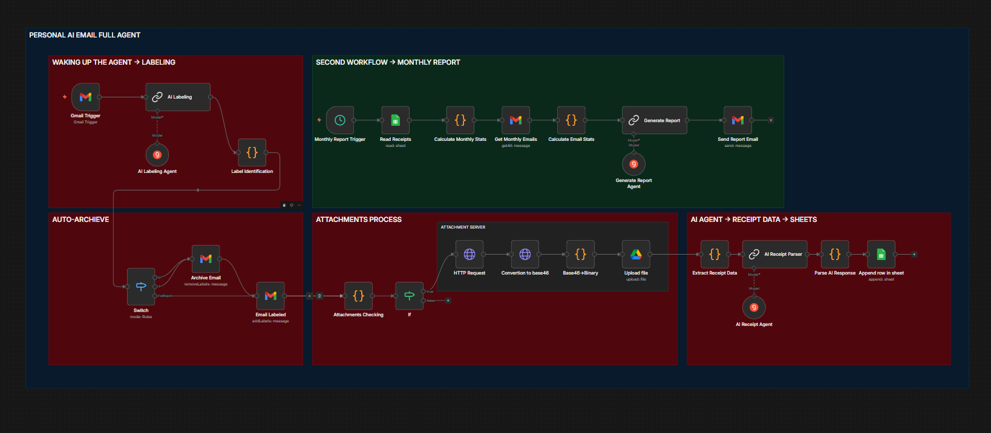Select the Monthly Report Trigger clock node
Image resolution: width=991 pixels, height=433 pixels.
(340, 120)
